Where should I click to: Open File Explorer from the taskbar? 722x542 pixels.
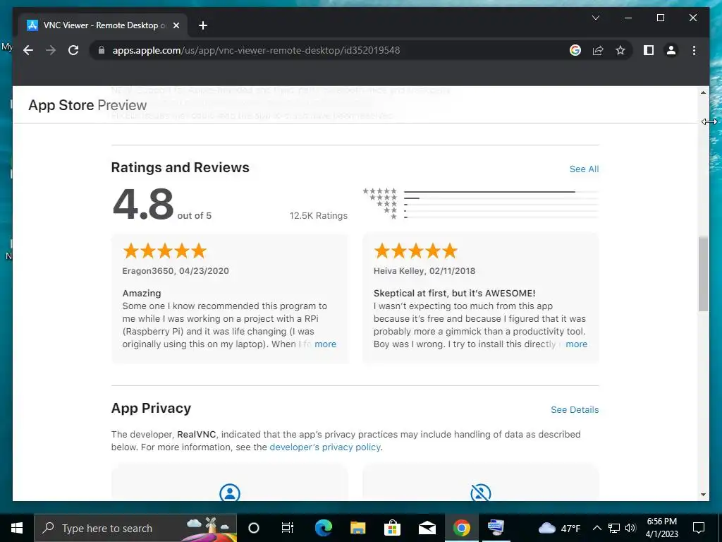point(357,528)
